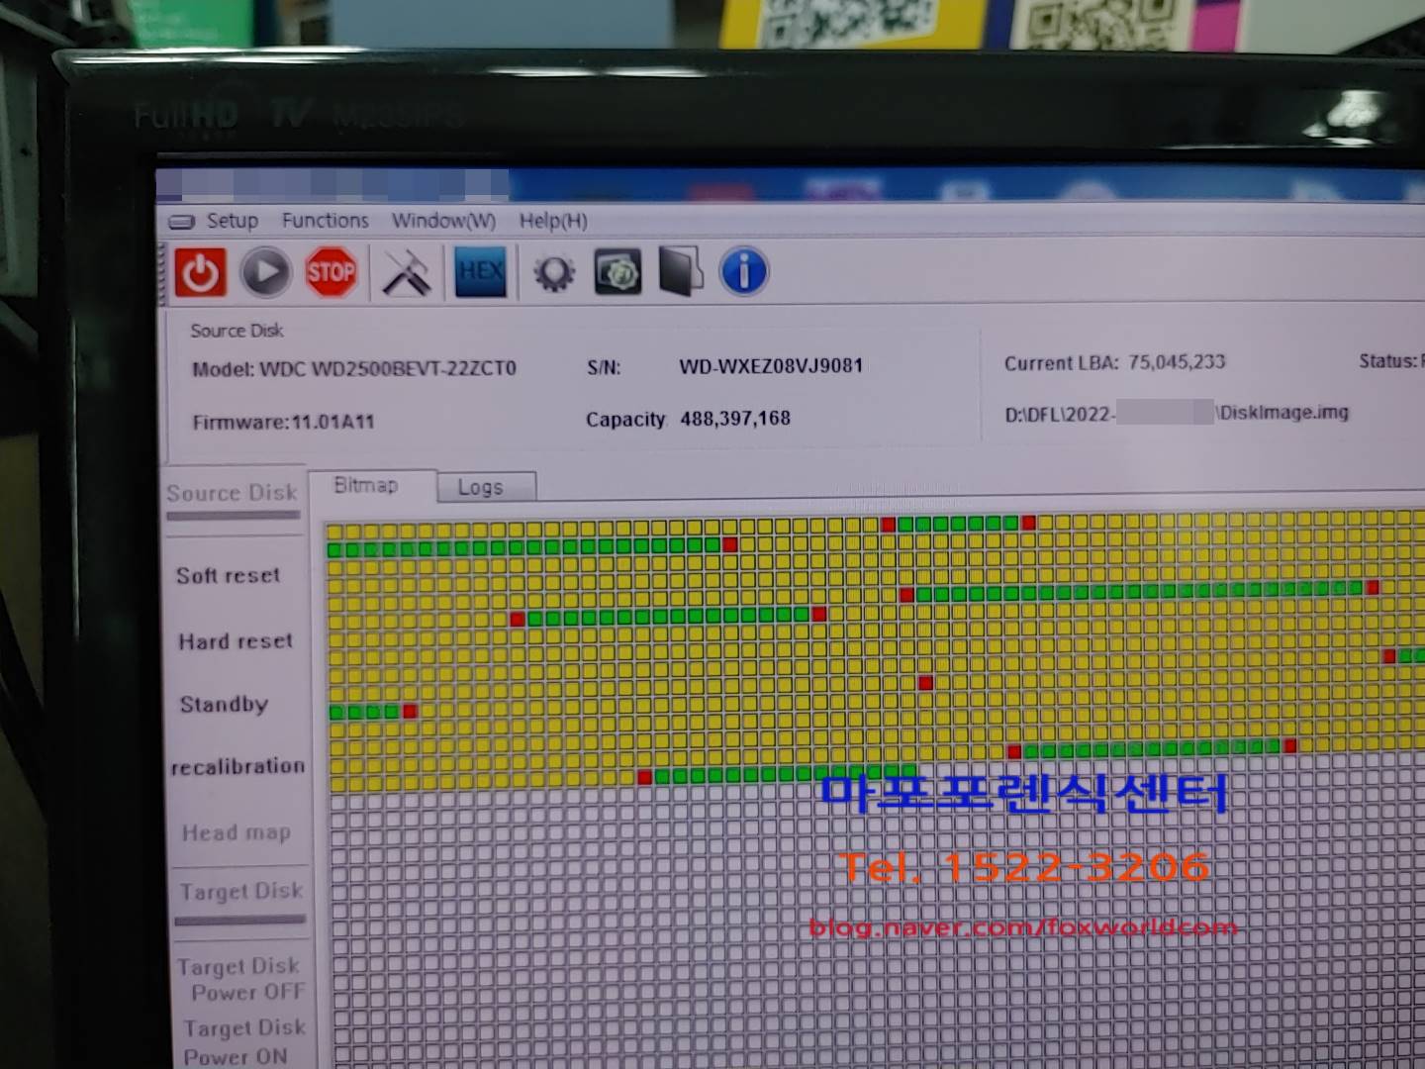Viewport: 1425px width, 1069px height.
Task: Start imaging with the play icon
Action: click(x=265, y=272)
